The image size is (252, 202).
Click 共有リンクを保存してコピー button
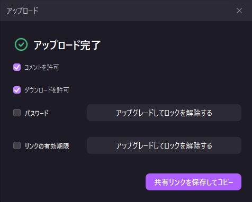(x=193, y=182)
